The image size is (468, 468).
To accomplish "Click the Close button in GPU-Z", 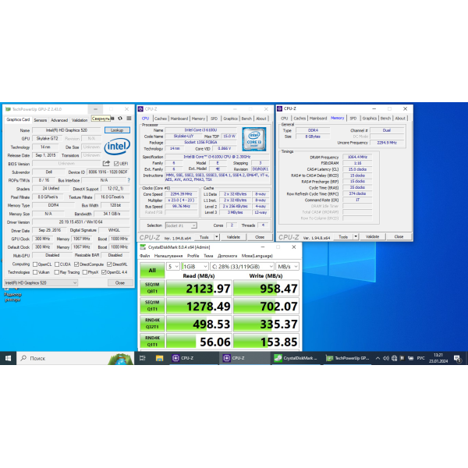I will point(120,282).
